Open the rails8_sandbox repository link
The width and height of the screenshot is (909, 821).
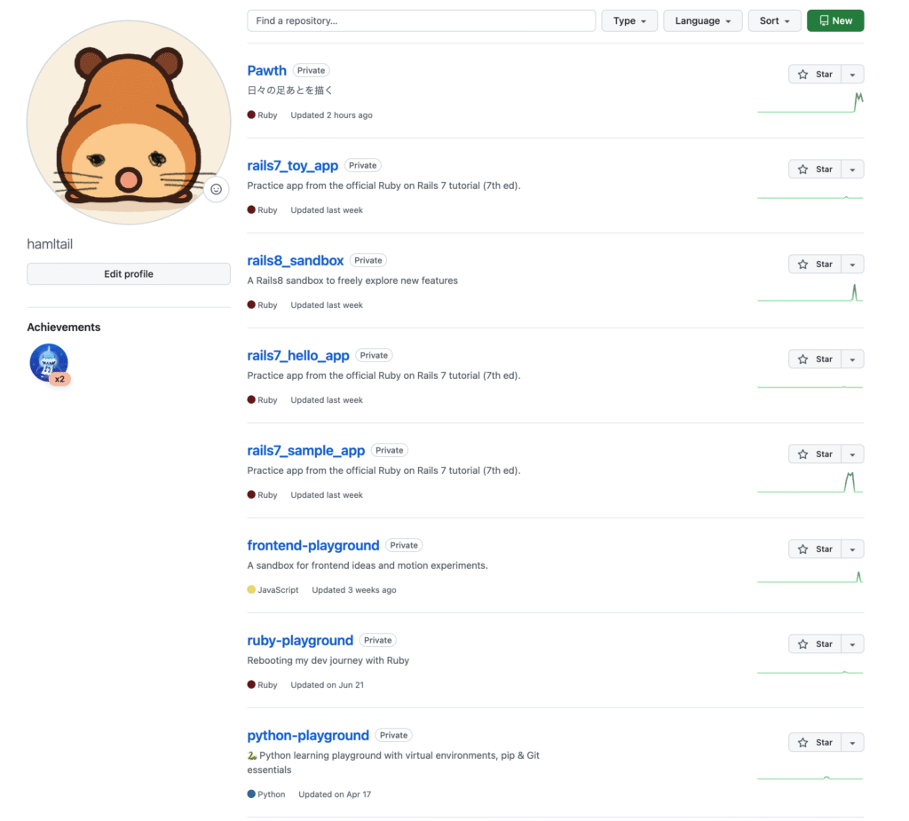296,261
